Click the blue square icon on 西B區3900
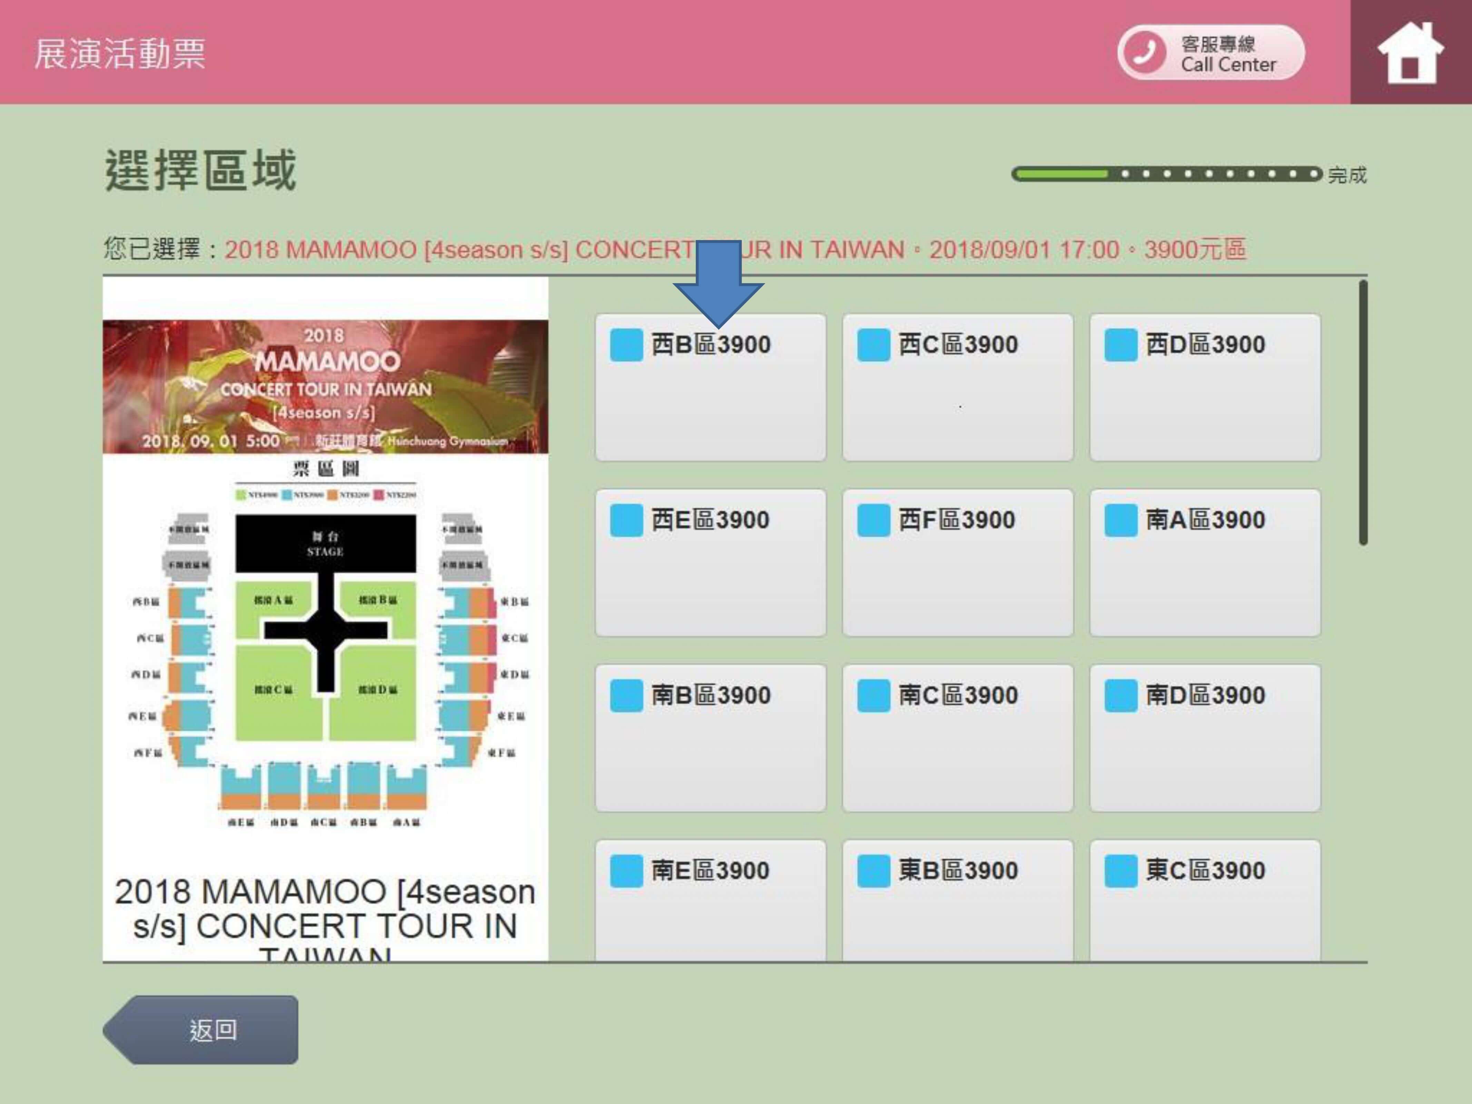The image size is (1472, 1104). pyautogui.click(x=626, y=345)
